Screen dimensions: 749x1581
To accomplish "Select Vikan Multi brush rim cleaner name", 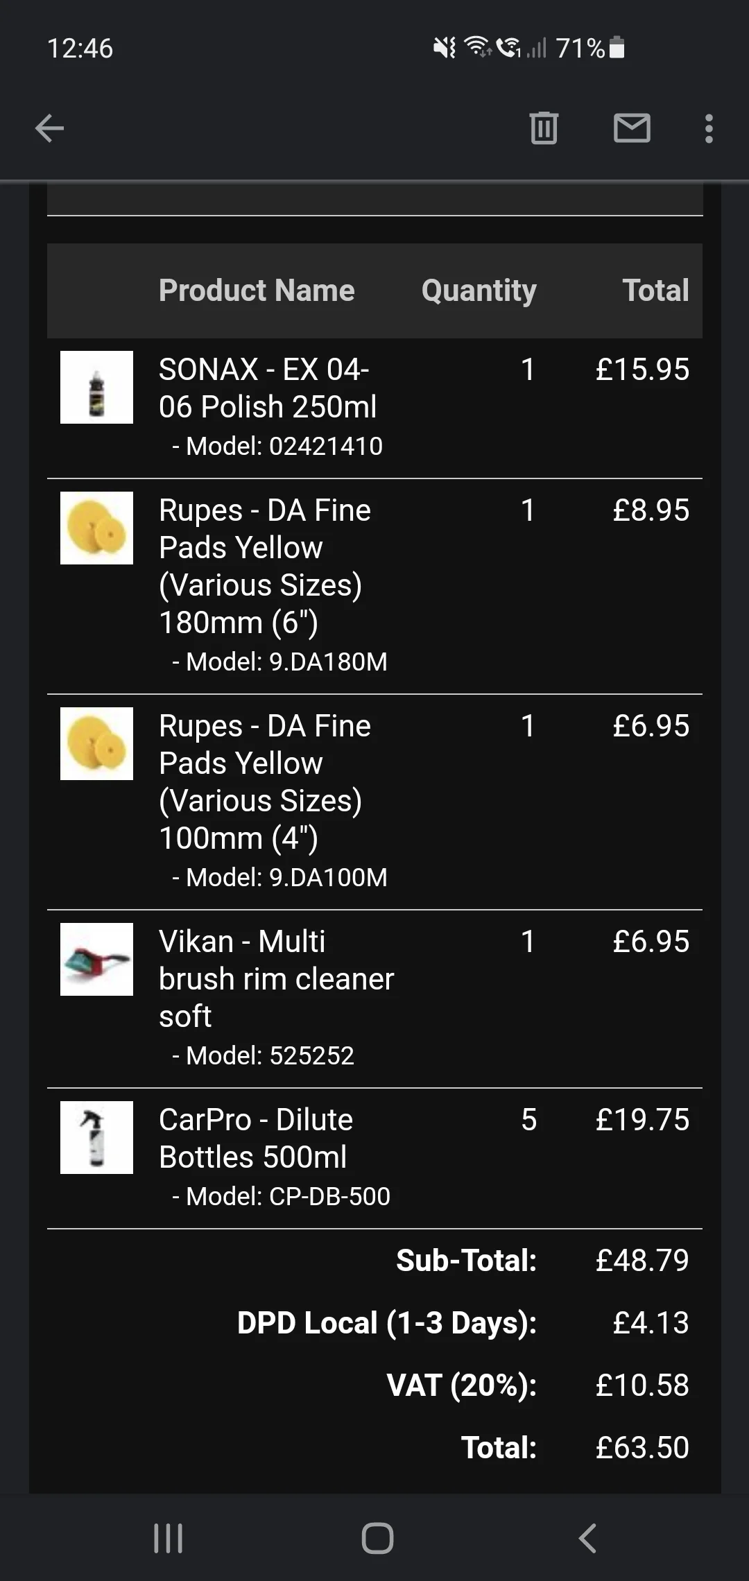I will 276,978.
